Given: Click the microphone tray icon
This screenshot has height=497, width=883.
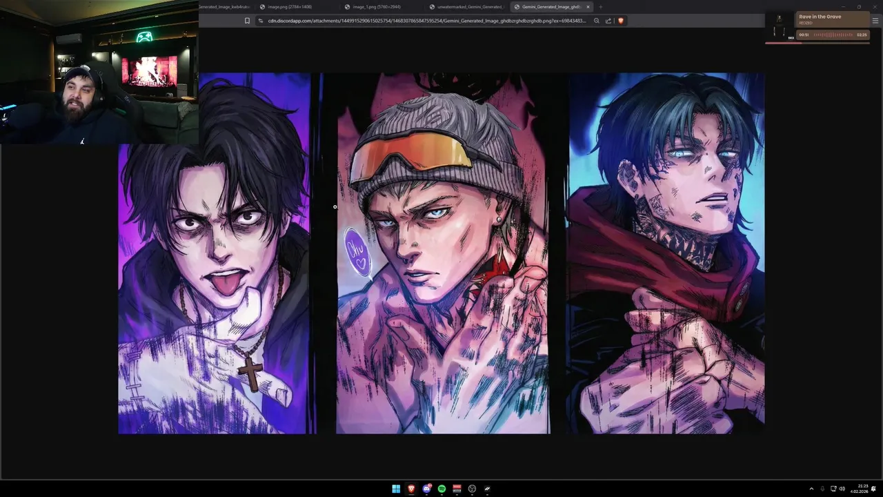Looking at the screenshot, I should (822, 489).
